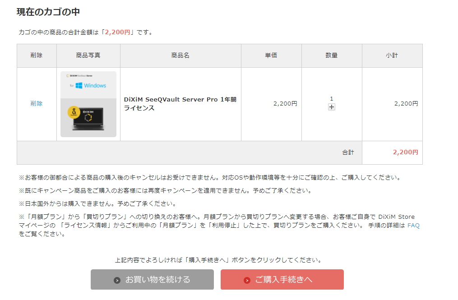Image resolution: width=458 pixels, height=300 pixels.
Task: Click the red total amount in 合計 row
Action: point(405,152)
